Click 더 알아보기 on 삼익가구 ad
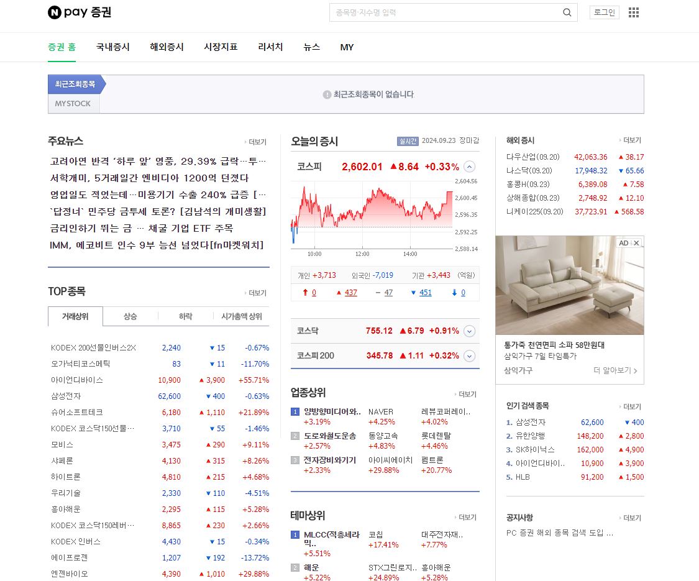 pos(616,370)
